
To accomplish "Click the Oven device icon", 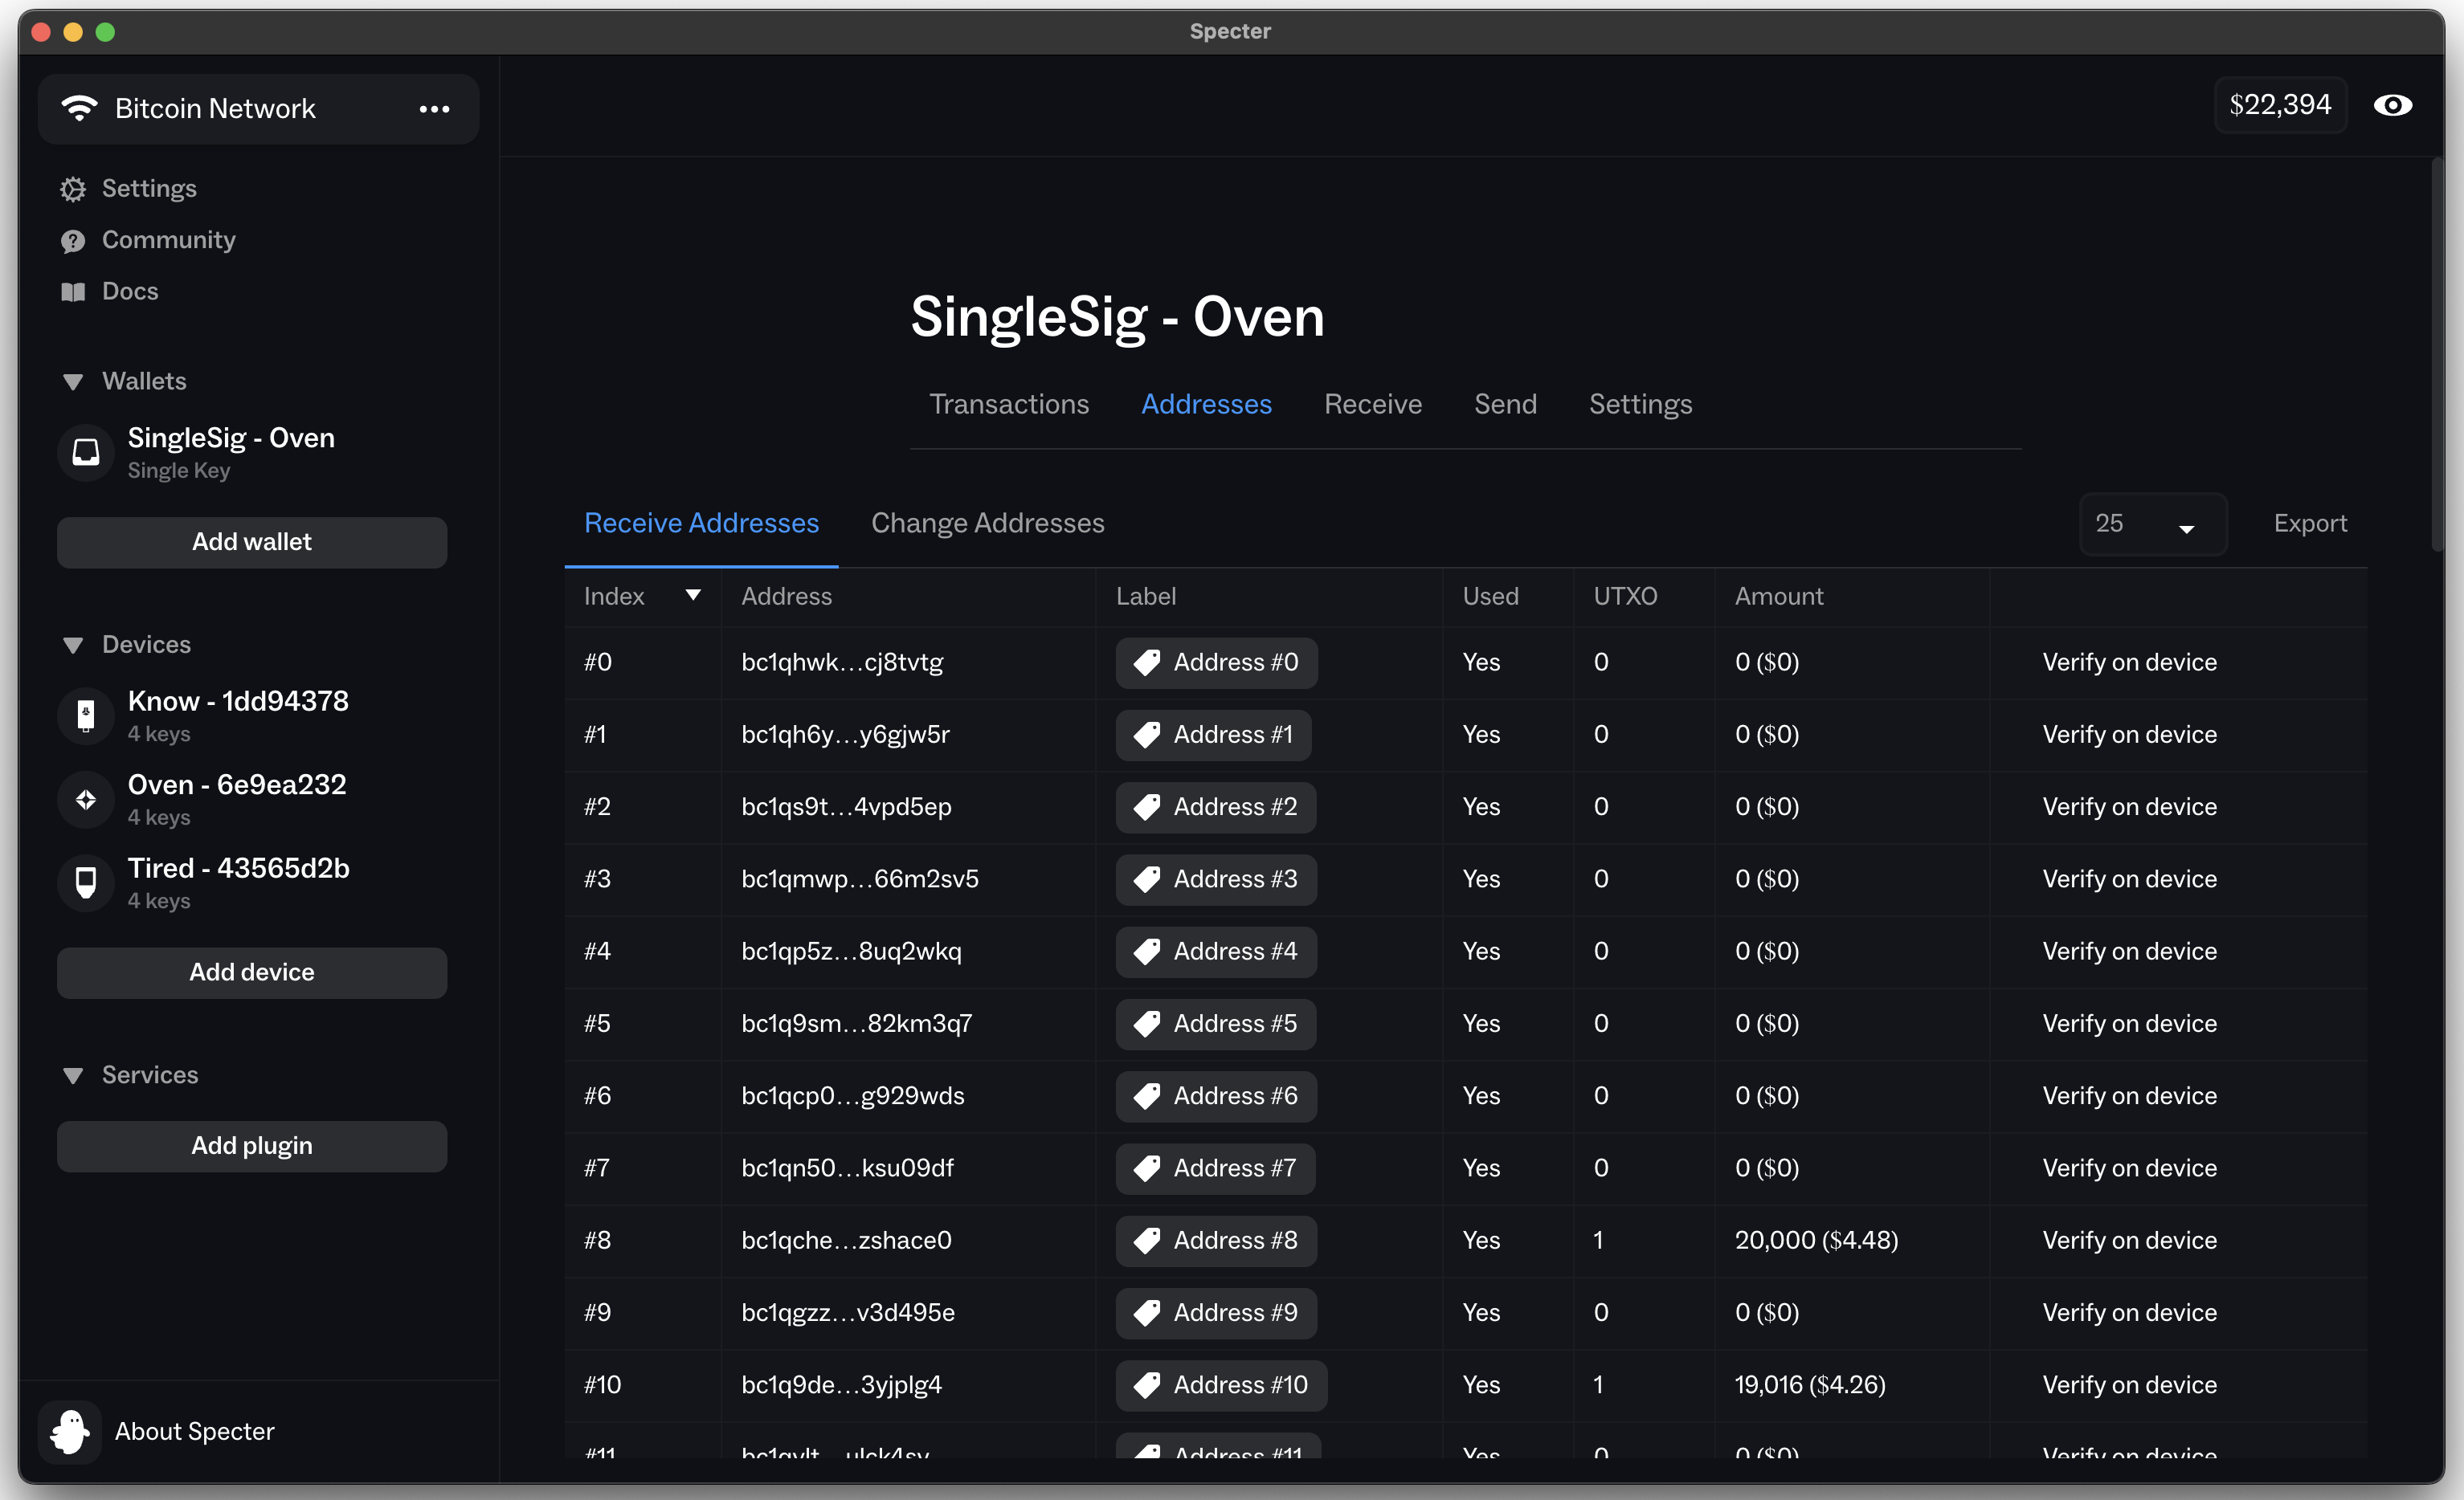I will click(x=86, y=800).
